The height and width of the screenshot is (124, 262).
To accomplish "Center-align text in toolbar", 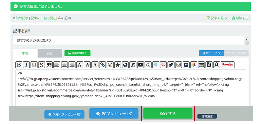I will pos(64,65).
